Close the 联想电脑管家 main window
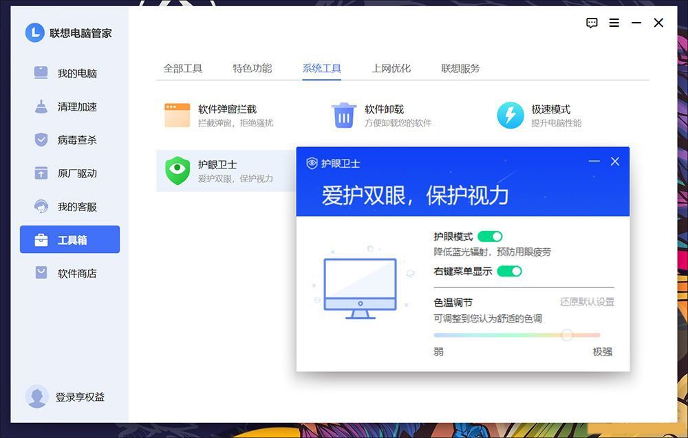Screen dimensions: 688x438 pyautogui.click(x=658, y=23)
